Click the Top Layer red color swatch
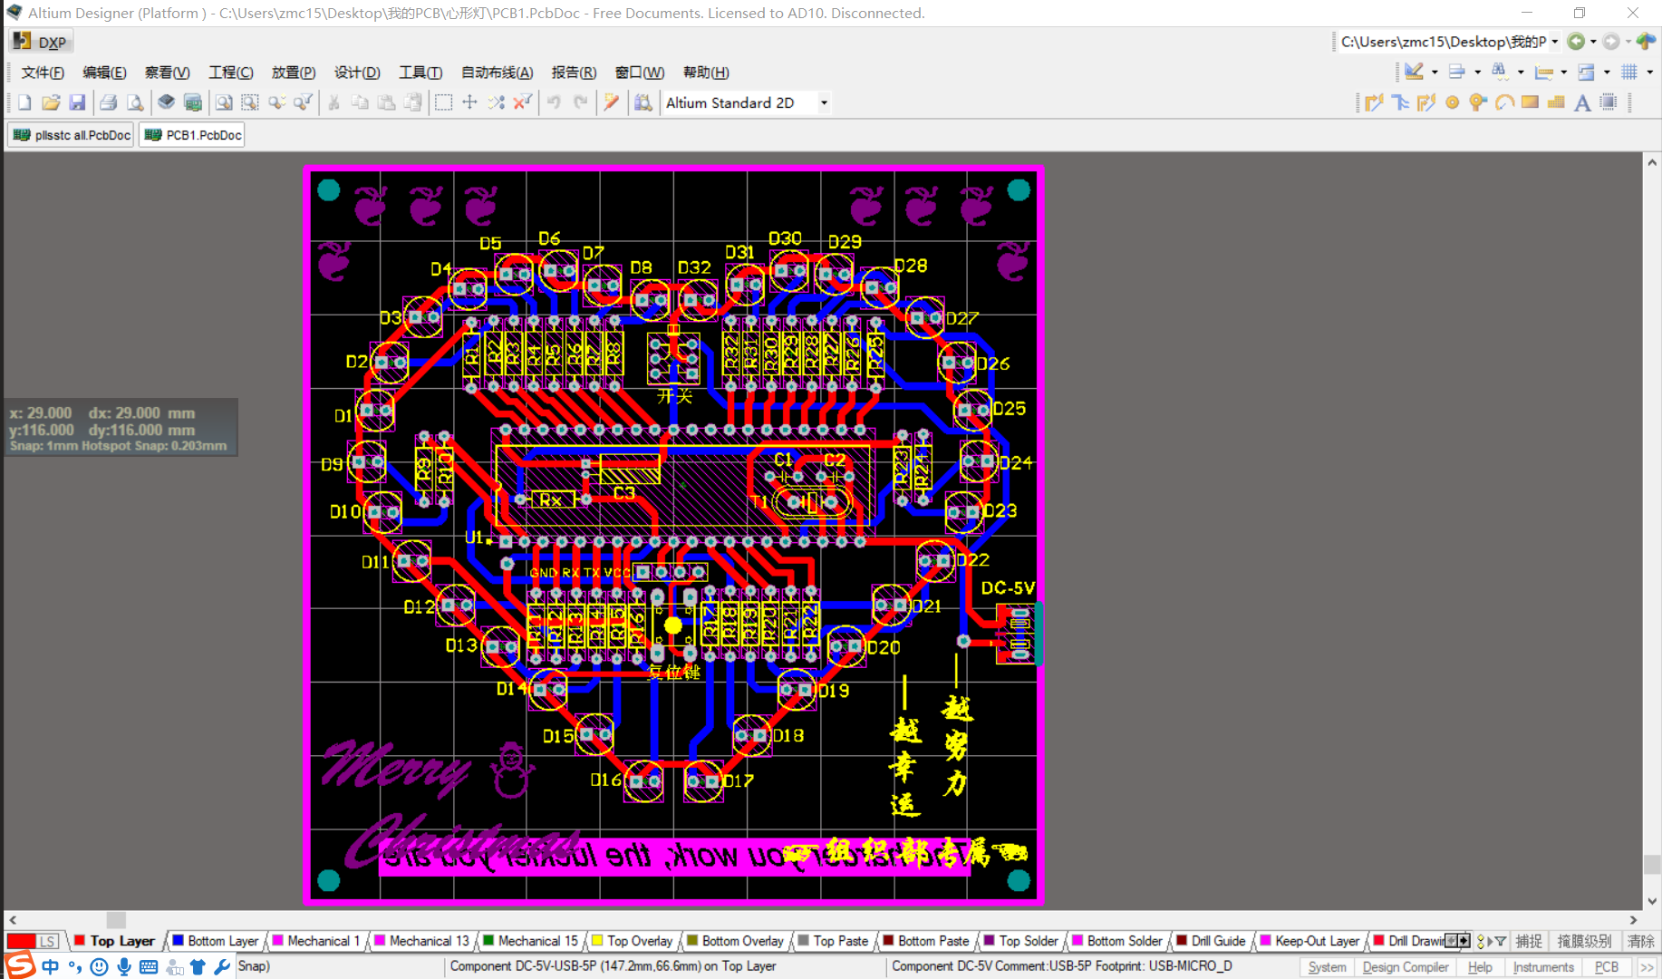Viewport: 1662px width, 979px height. [80, 941]
